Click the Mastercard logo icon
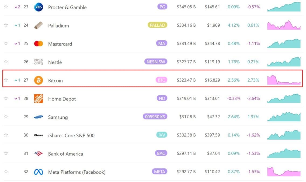The image size is (306, 182). coord(39,44)
